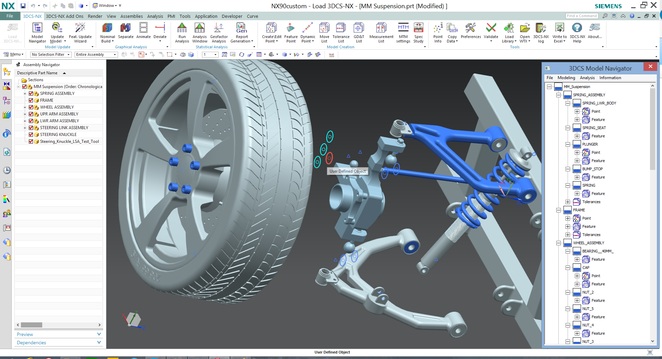The width and height of the screenshot is (662, 359).
Task: Open the Geofactor Analysis tool
Action: click(219, 33)
